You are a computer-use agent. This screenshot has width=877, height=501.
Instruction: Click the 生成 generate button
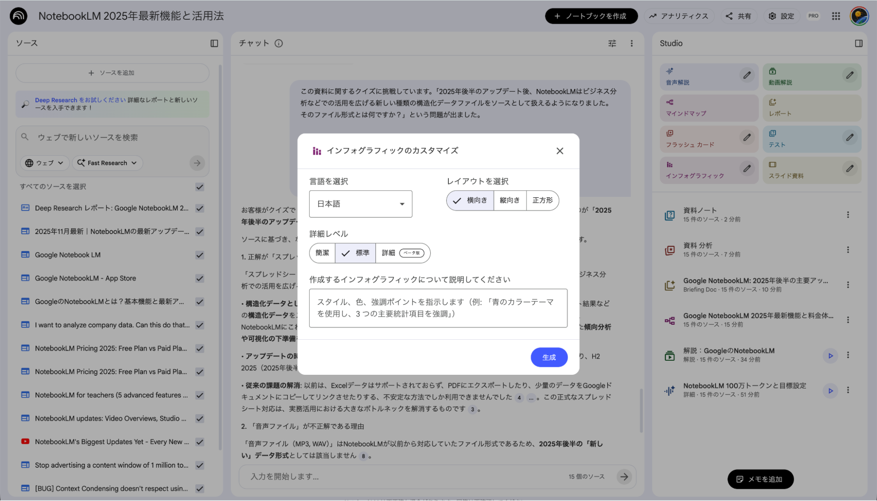(549, 357)
